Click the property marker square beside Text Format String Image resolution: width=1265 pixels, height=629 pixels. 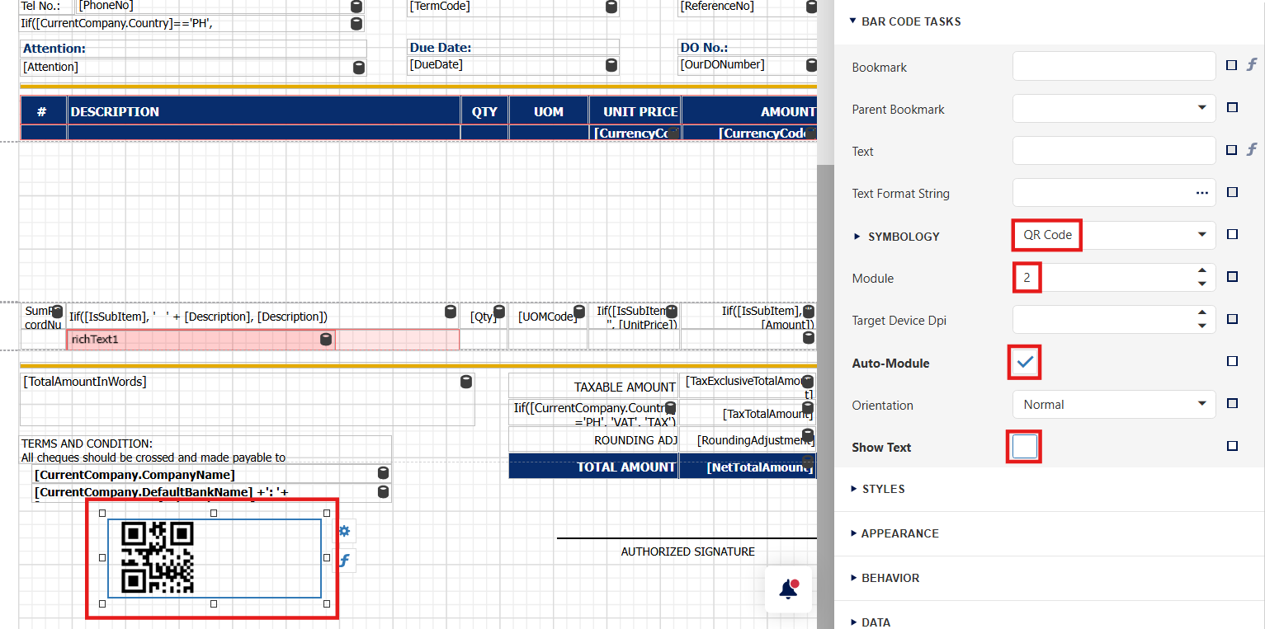coord(1232,192)
